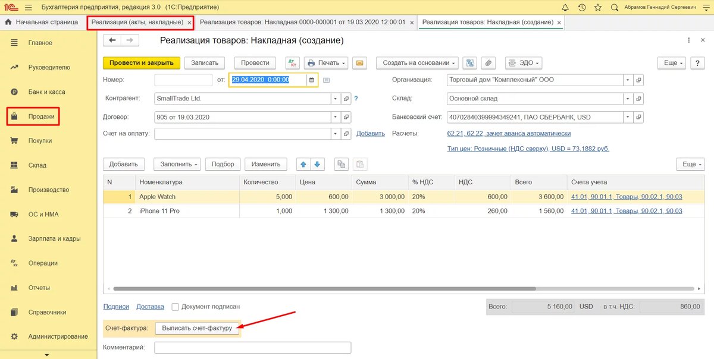This screenshot has width=714, height=359.
Task: Expand the Организация dropdown list
Action: pos(628,80)
